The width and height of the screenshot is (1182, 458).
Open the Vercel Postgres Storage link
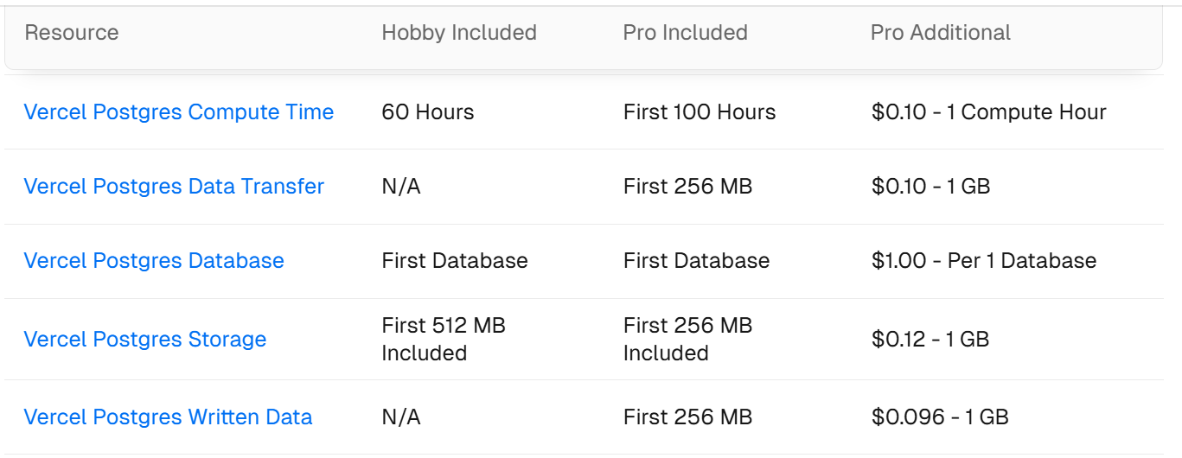145,340
